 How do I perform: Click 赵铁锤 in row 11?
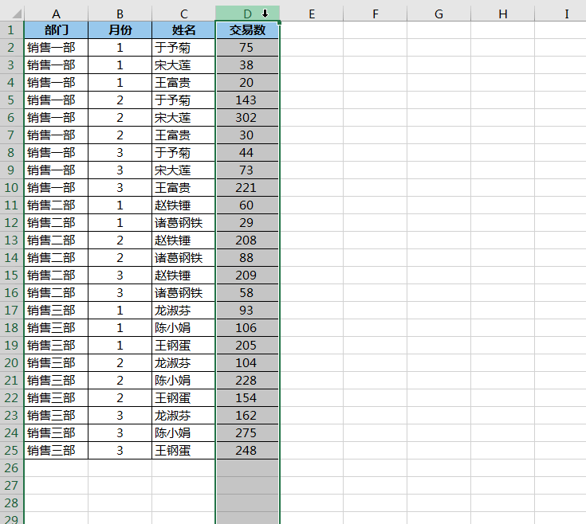(x=173, y=205)
